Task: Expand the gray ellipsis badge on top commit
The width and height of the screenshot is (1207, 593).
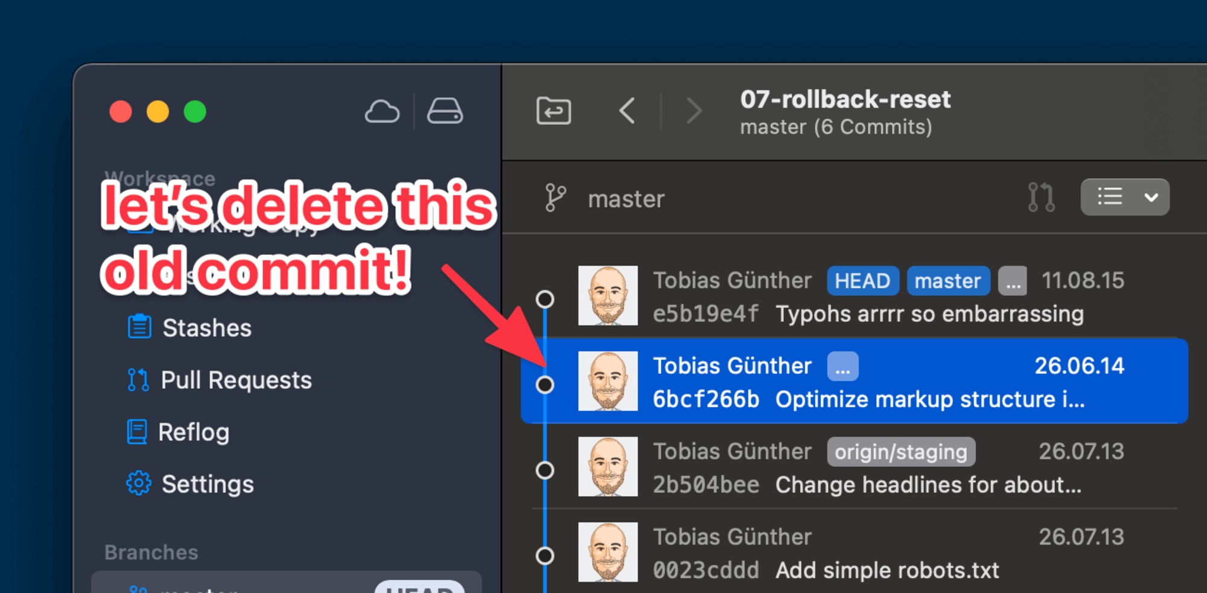Action: coord(1012,281)
